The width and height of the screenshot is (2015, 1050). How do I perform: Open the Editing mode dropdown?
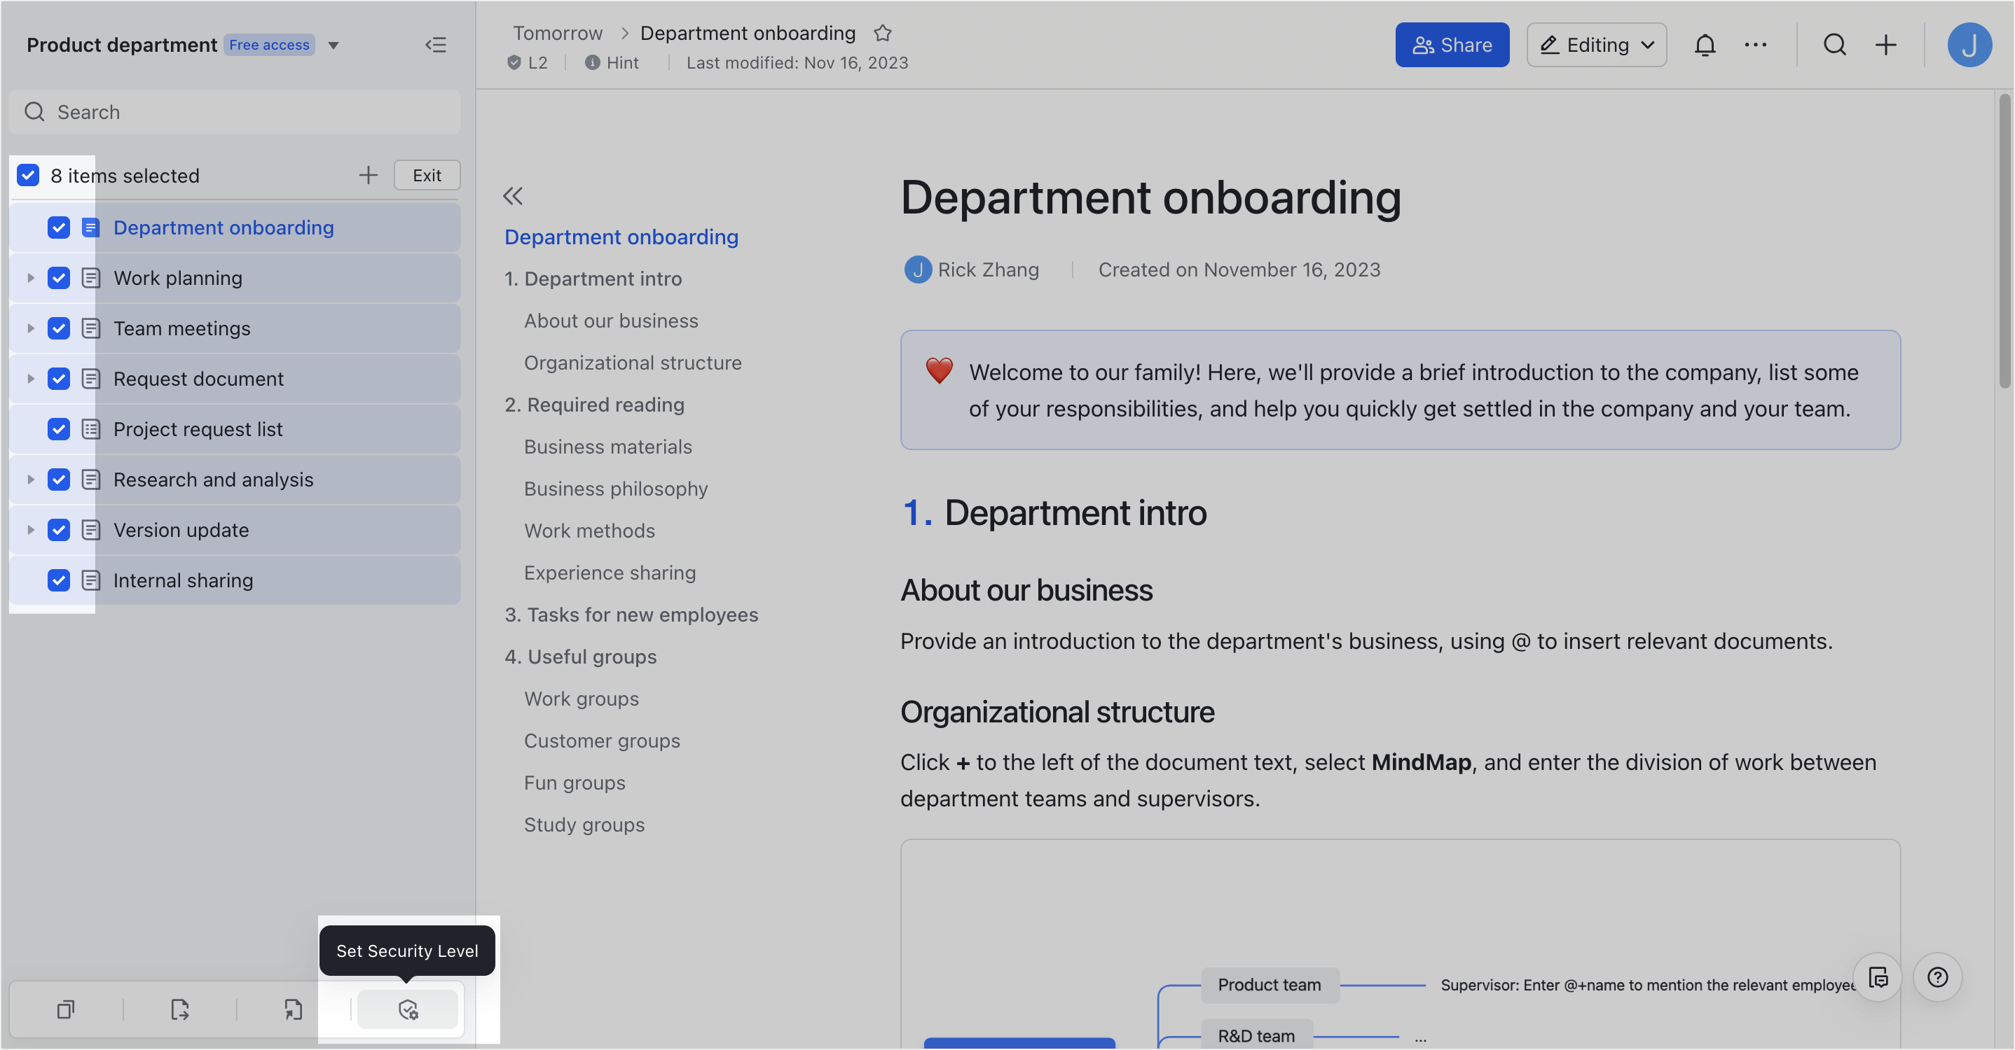point(1596,45)
